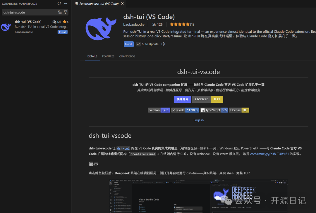316x213 pixels.
Task: Click the large whale logo on extension page
Action: click(101, 28)
